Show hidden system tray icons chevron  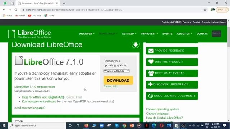coord(190,125)
